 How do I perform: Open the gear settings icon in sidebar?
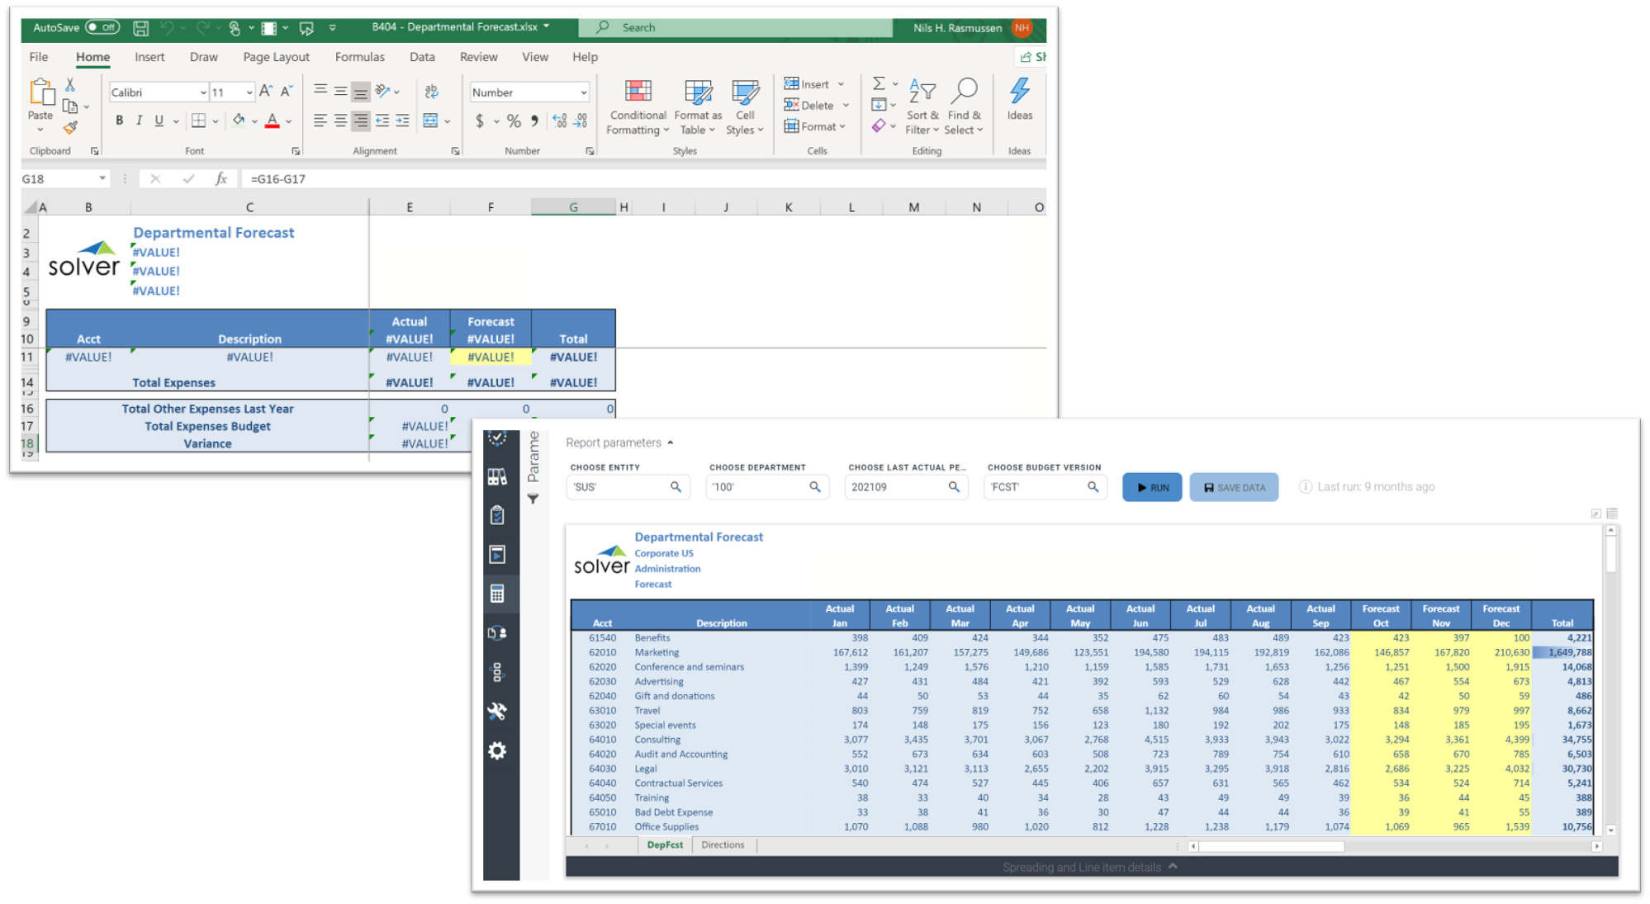pyautogui.click(x=497, y=750)
